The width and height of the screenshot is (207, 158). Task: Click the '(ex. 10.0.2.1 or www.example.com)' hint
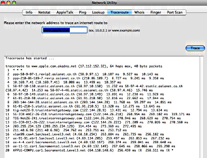tap(114, 30)
